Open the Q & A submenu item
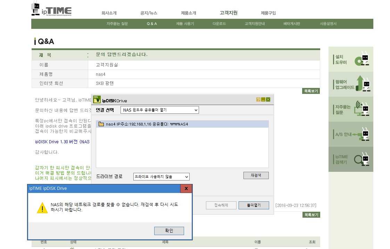Screen dimensions: 390x249 [x=152, y=24]
